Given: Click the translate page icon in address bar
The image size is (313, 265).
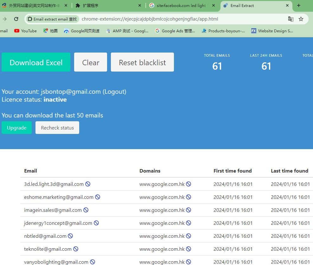Looking at the screenshot, I should coord(291,19).
